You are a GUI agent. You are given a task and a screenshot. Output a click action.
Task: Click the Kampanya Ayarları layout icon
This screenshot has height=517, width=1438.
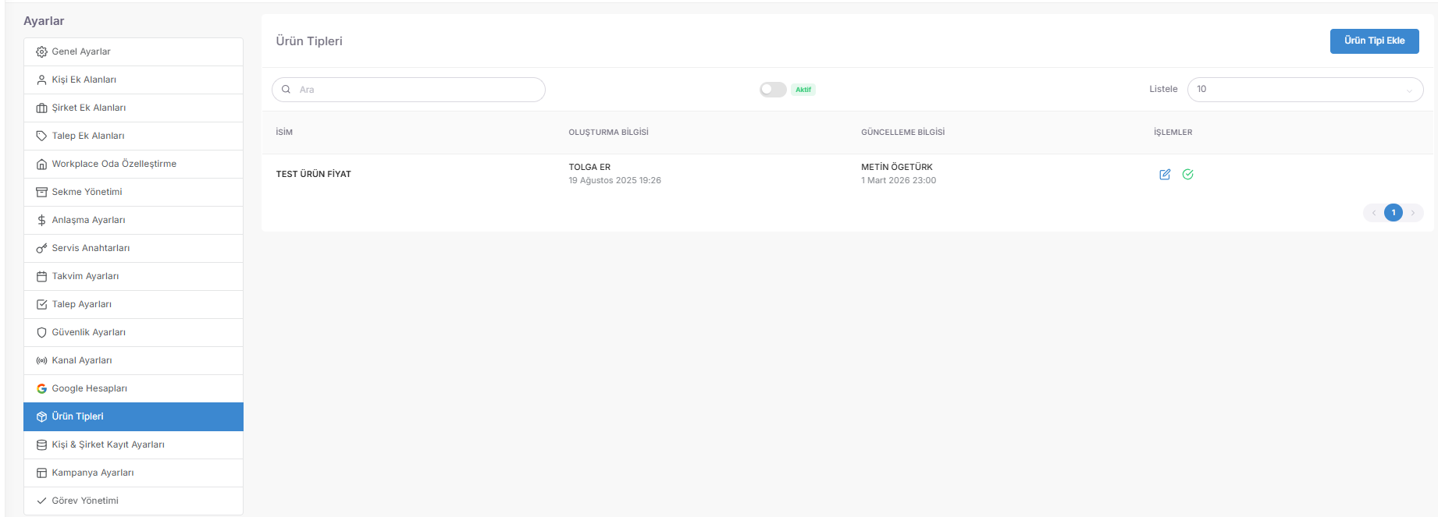tap(41, 473)
